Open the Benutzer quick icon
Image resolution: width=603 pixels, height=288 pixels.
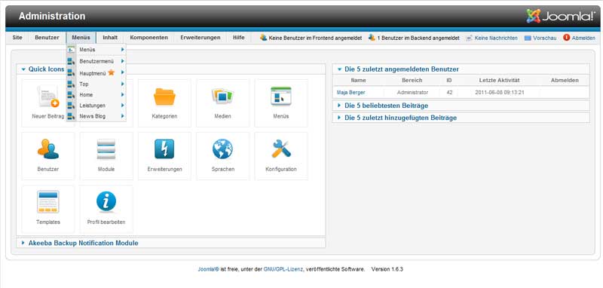tap(48, 156)
